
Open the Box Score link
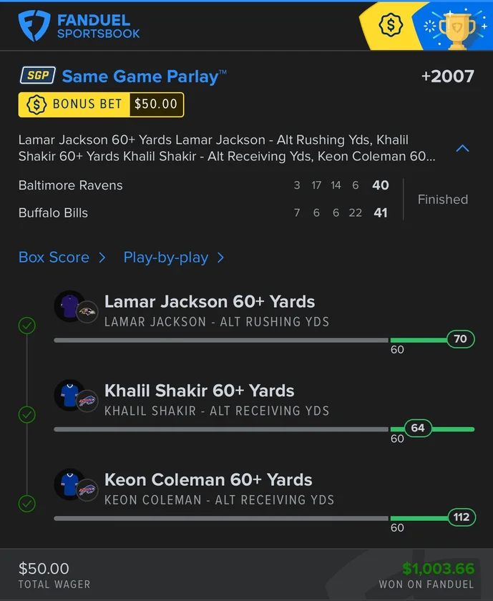coord(54,258)
